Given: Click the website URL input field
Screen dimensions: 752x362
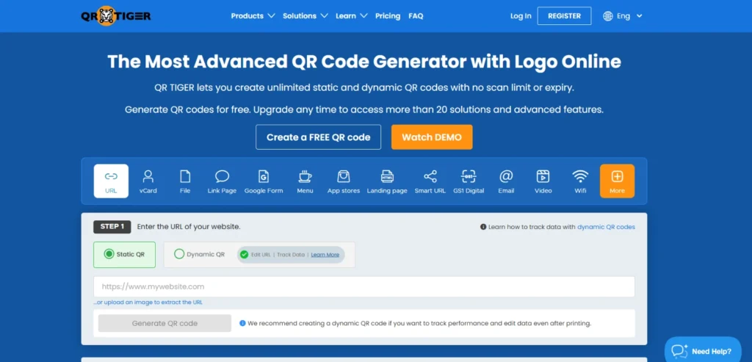Looking at the screenshot, I should [364, 286].
